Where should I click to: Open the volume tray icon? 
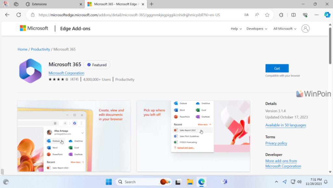point(300,182)
